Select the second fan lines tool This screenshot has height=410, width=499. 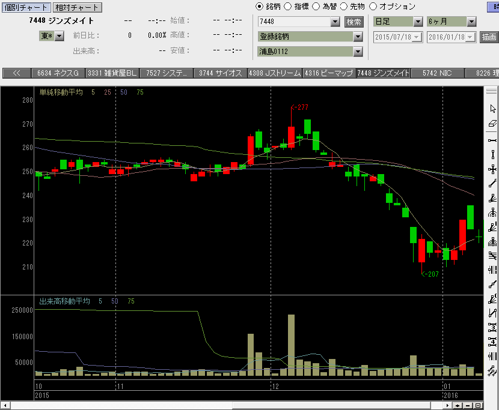492,227
